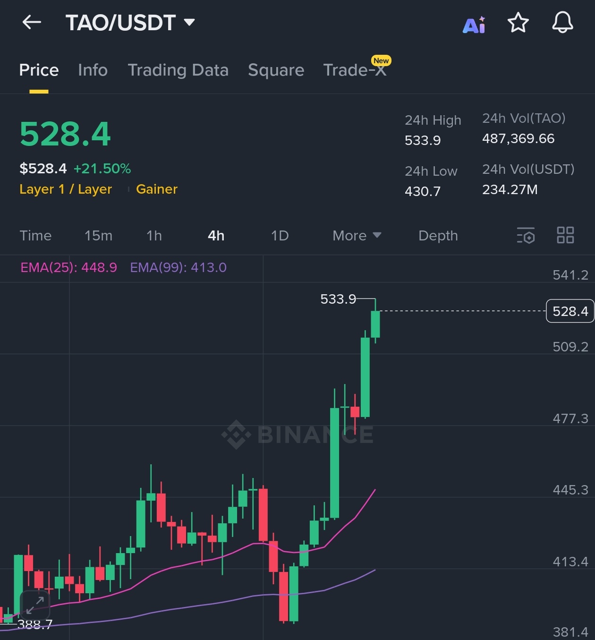Tap the 24h High value 533.9

(423, 140)
